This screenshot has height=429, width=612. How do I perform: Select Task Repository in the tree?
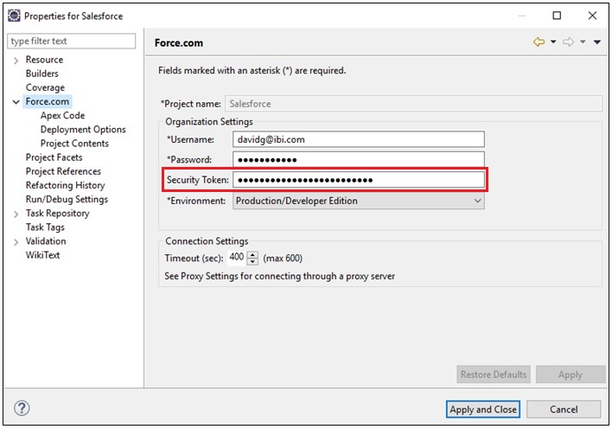coord(57,214)
